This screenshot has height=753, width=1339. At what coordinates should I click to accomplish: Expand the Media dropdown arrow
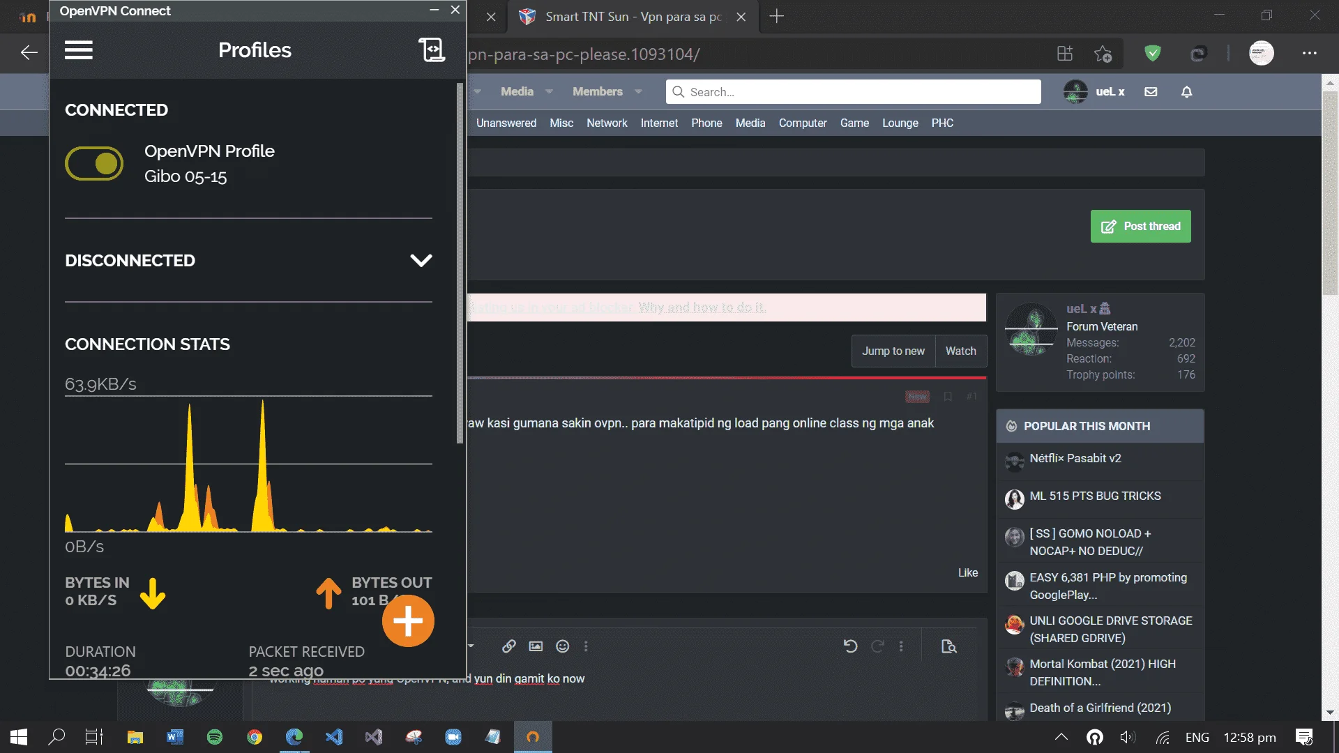(x=550, y=91)
